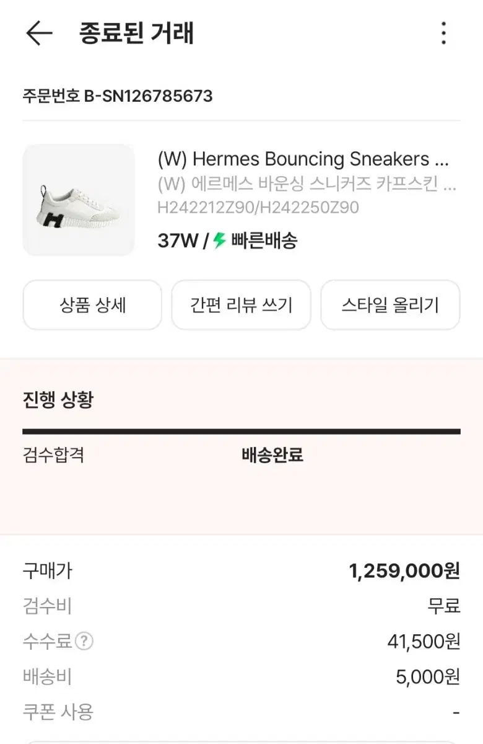Tap the green lightning fast-delivery icon
Screen dimensions: 483x744
220,241
